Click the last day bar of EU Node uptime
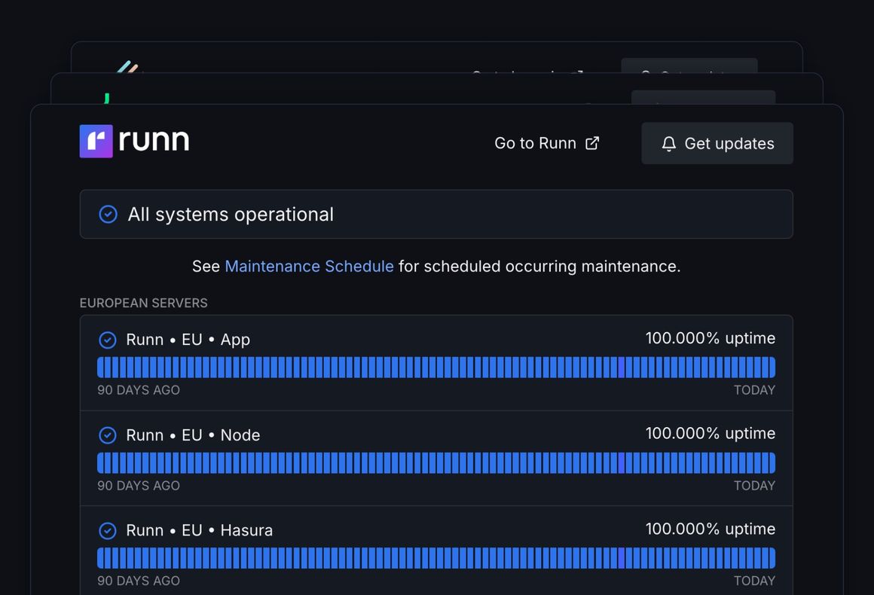This screenshot has width=874, height=595. 772,463
